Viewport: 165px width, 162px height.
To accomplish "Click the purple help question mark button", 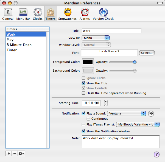I will click(156, 154).
